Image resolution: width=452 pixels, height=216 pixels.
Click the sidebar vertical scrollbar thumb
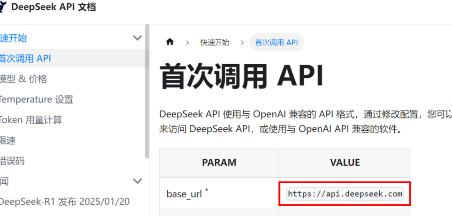click(x=147, y=91)
